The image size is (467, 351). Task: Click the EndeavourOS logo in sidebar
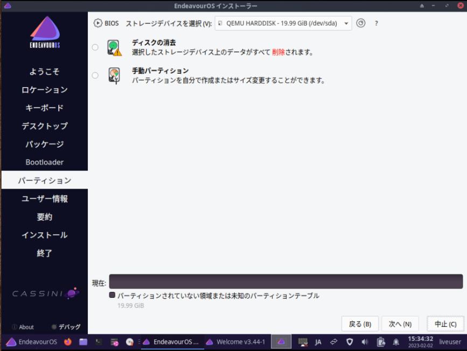click(45, 32)
